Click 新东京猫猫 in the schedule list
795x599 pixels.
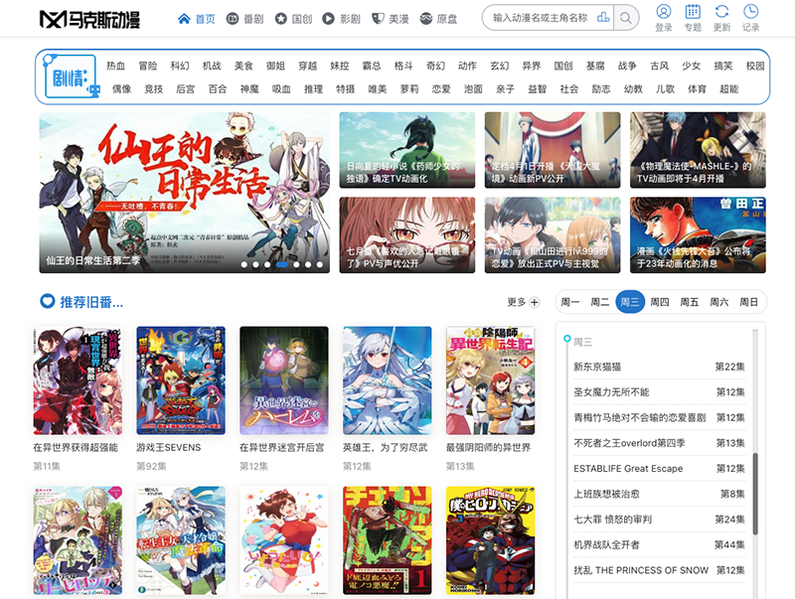pos(597,367)
